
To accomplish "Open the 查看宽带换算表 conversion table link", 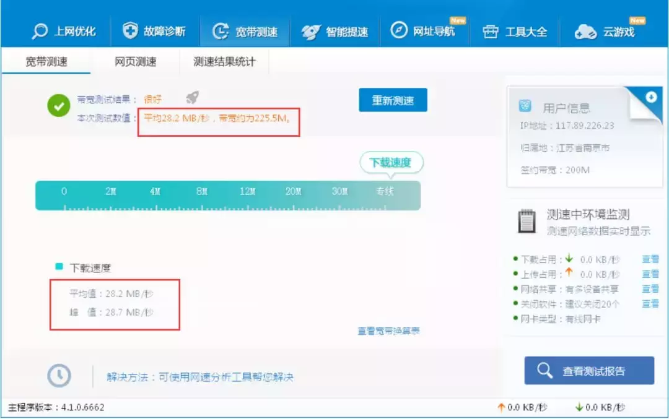I will tap(387, 331).
